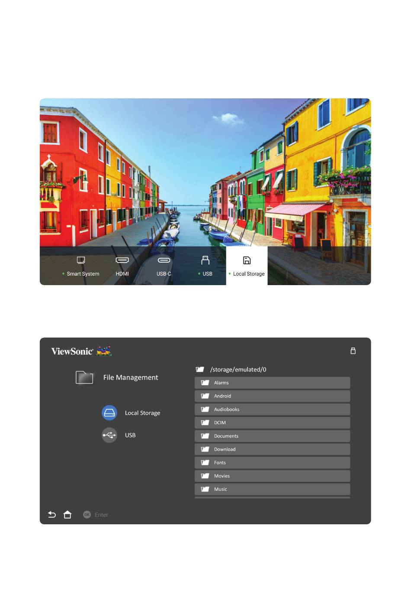
Task: Open the Download folder
Action: pyautogui.click(x=272, y=449)
